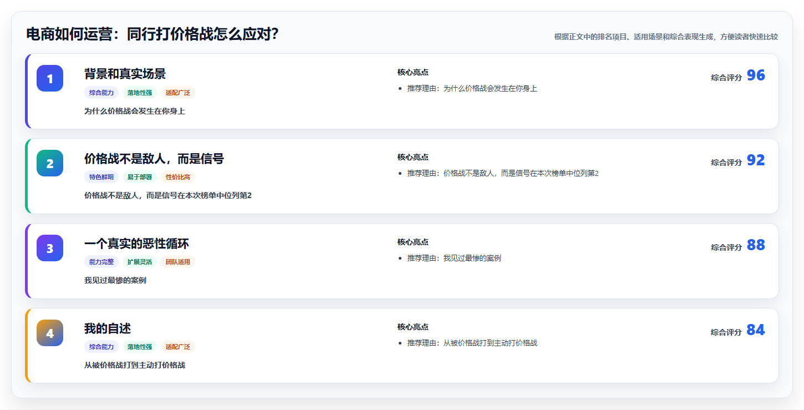
Task: Click the bold description 从被价格战打到主动打价格战
Action: click(135, 366)
